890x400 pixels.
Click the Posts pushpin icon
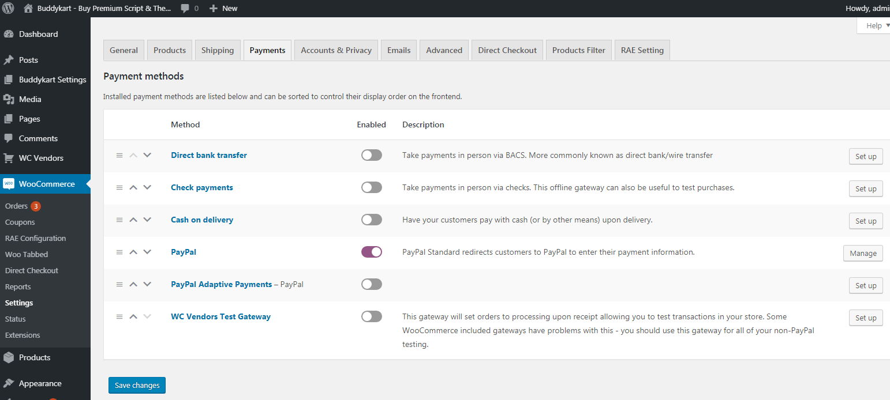(9, 60)
